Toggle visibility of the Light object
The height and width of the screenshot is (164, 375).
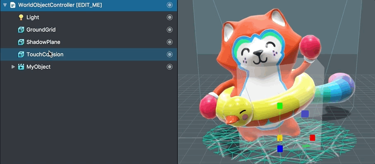170,17
